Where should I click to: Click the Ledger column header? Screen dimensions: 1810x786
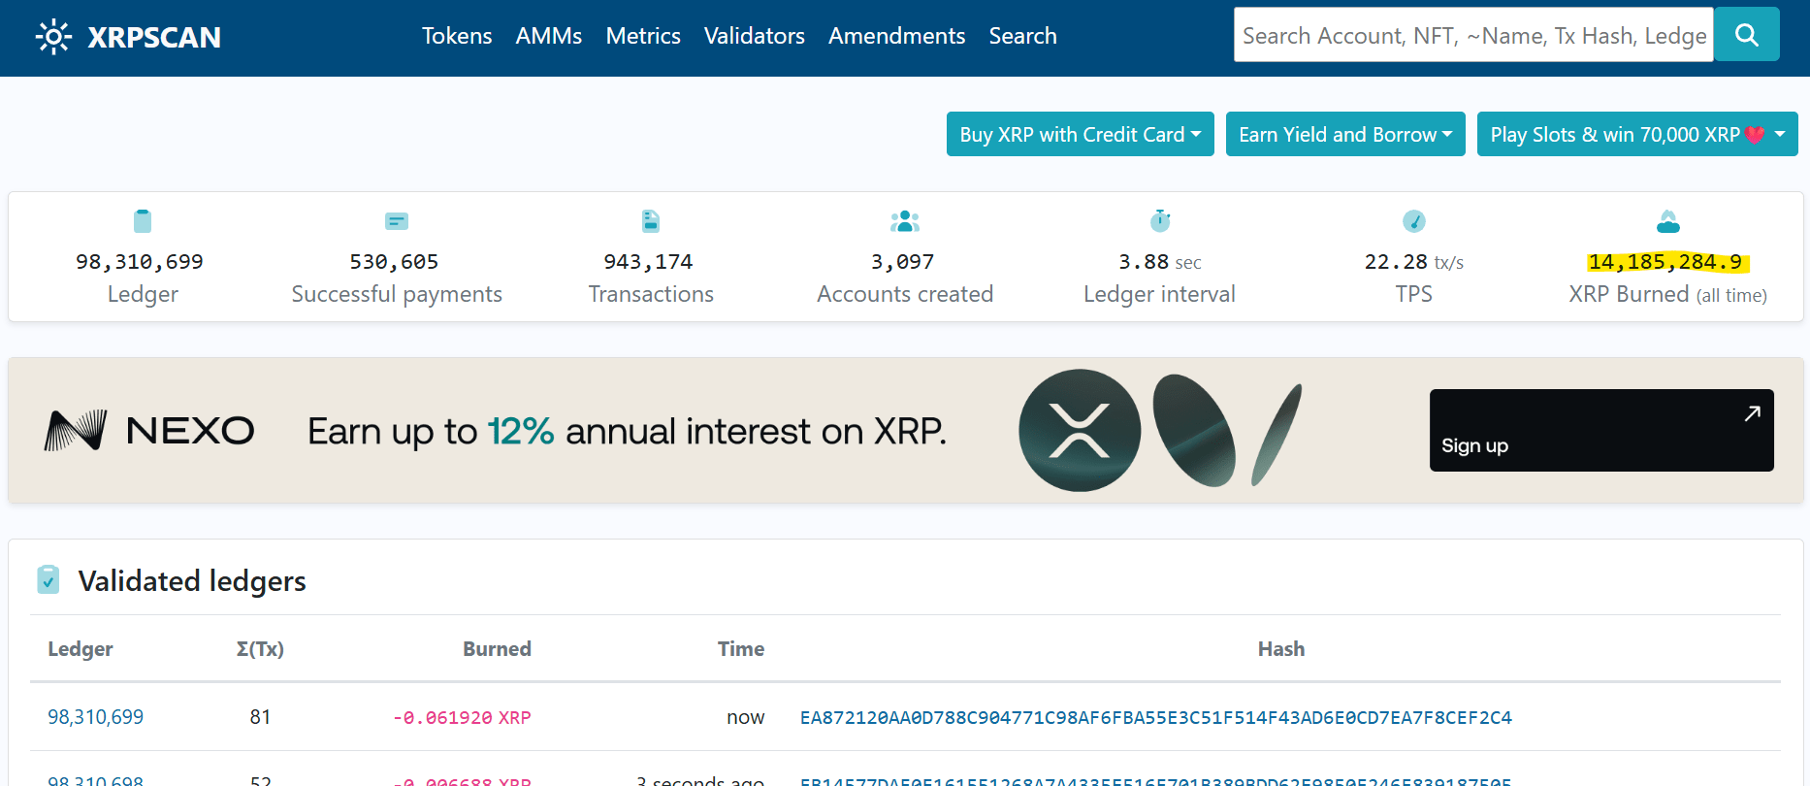tap(81, 649)
